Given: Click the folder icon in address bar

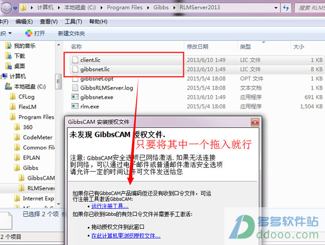Looking at the screenshot, I should pyautogui.click(x=23, y=8).
